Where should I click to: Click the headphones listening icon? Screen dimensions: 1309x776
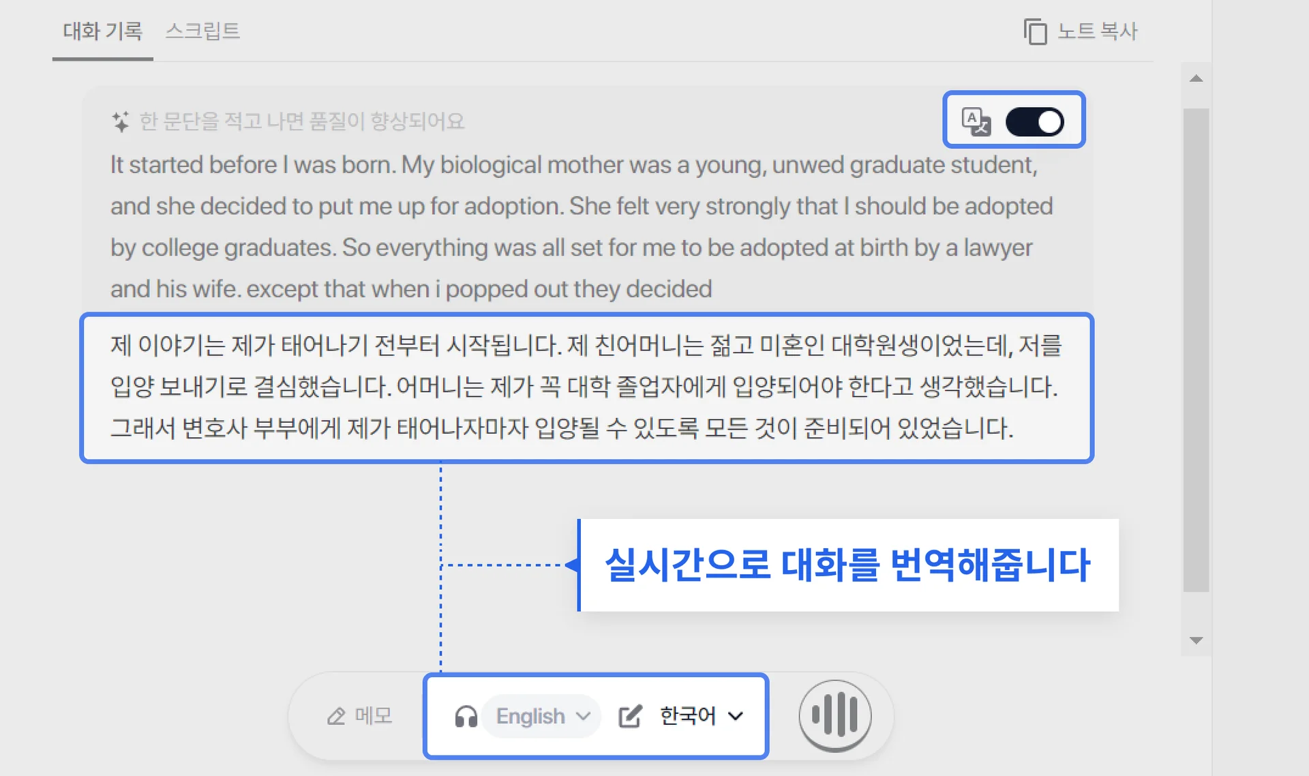point(466,716)
